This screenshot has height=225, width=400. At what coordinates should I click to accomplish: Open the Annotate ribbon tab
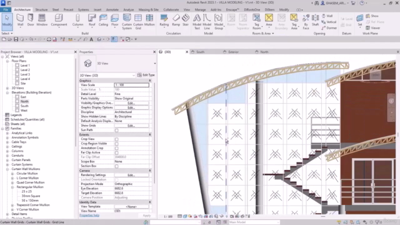[x=112, y=10]
